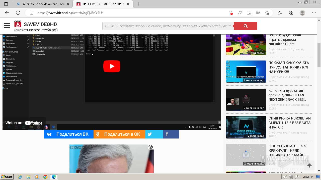Open СЛИВ КРЯКА NURSULTAN CLIENT title
Viewport: 321px width, 180px height.
290,123
